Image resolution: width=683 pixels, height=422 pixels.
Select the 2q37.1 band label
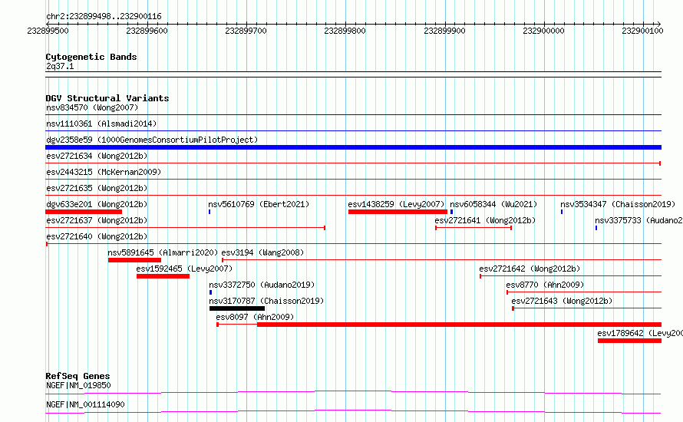tap(60, 66)
